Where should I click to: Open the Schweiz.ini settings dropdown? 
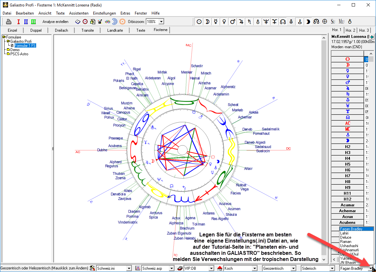[129, 268]
